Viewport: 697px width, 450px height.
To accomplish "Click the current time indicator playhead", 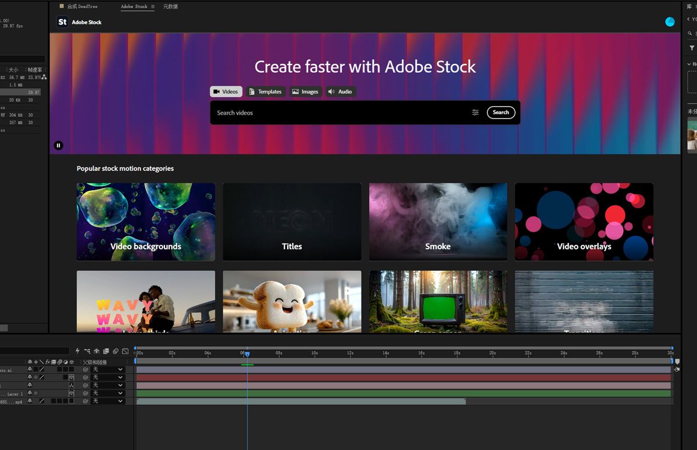I will pos(247,354).
